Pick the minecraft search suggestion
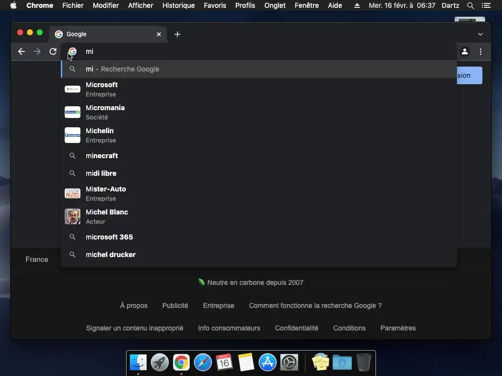This screenshot has width=502, height=376. click(259, 156)
